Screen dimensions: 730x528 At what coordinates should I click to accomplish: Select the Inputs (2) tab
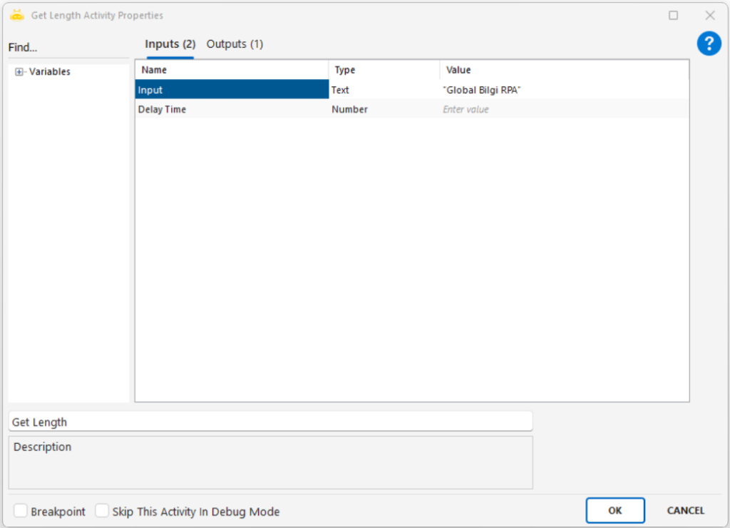170,44
